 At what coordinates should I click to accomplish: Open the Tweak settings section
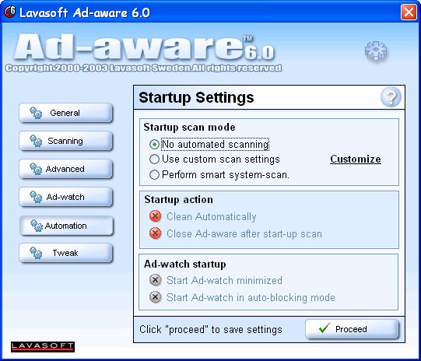(x=65, y=253)
